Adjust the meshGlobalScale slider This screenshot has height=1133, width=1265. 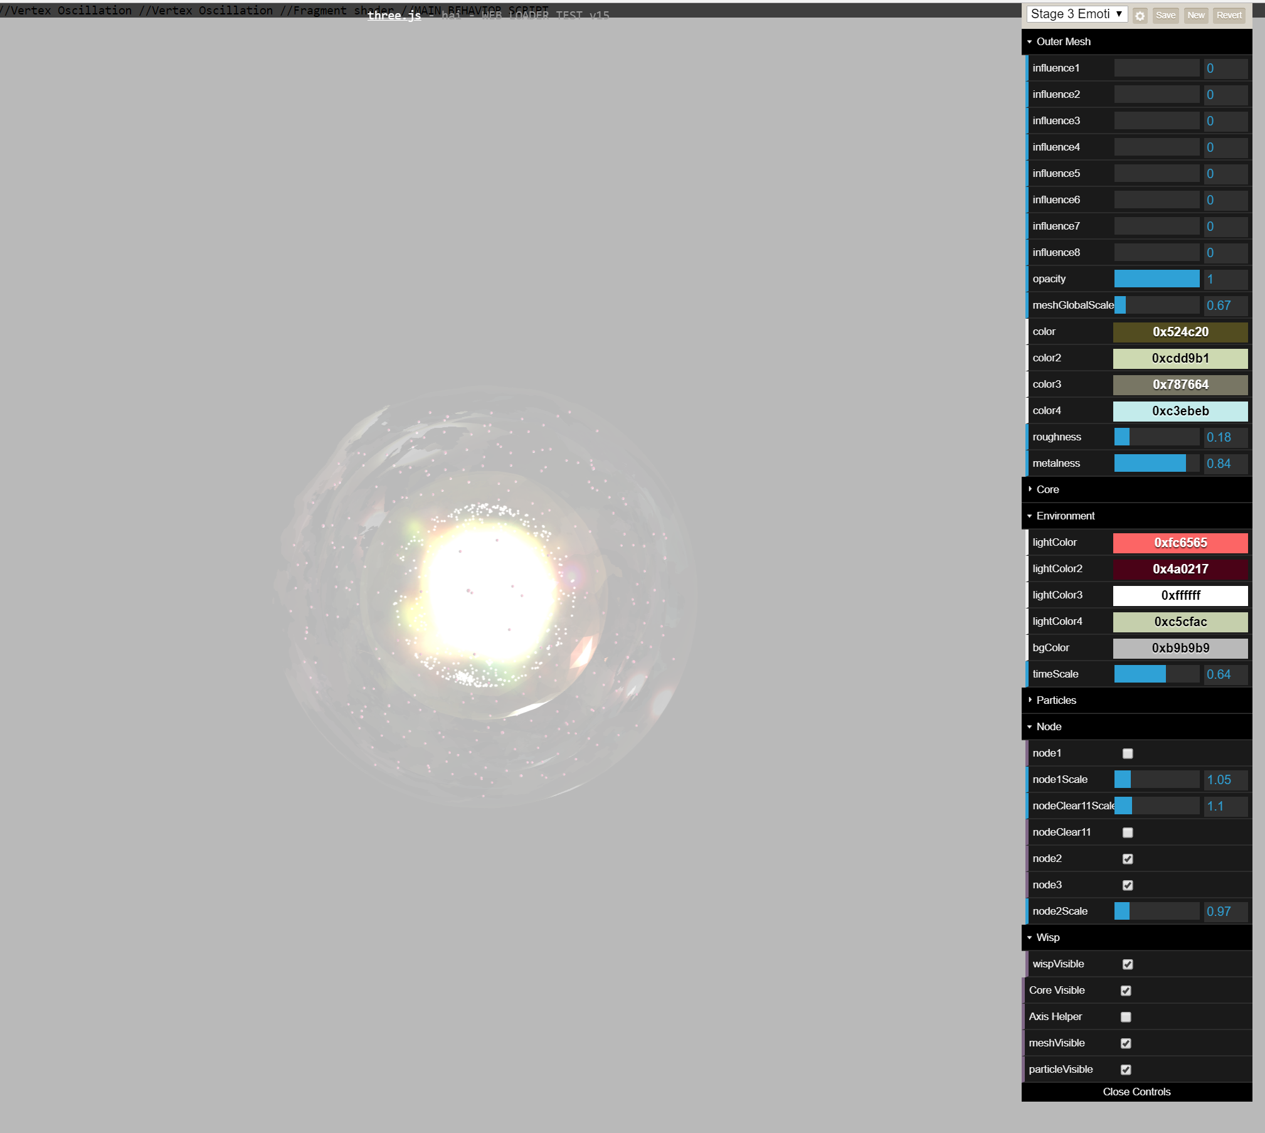click(1156, 306)
